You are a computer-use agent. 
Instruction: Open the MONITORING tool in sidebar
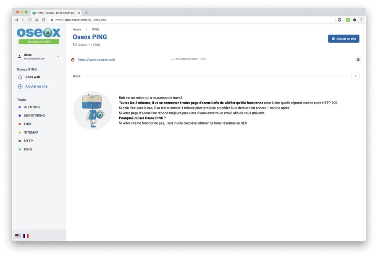[34, 116]
